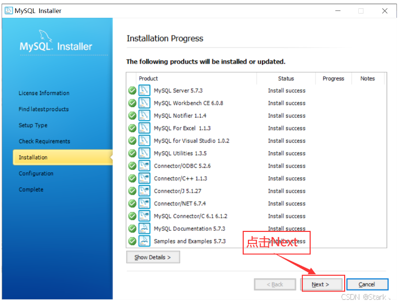The height and width of the screenshot is (304, 398).
Task: Go to Check Requirements step
Action: pos(44,141)
